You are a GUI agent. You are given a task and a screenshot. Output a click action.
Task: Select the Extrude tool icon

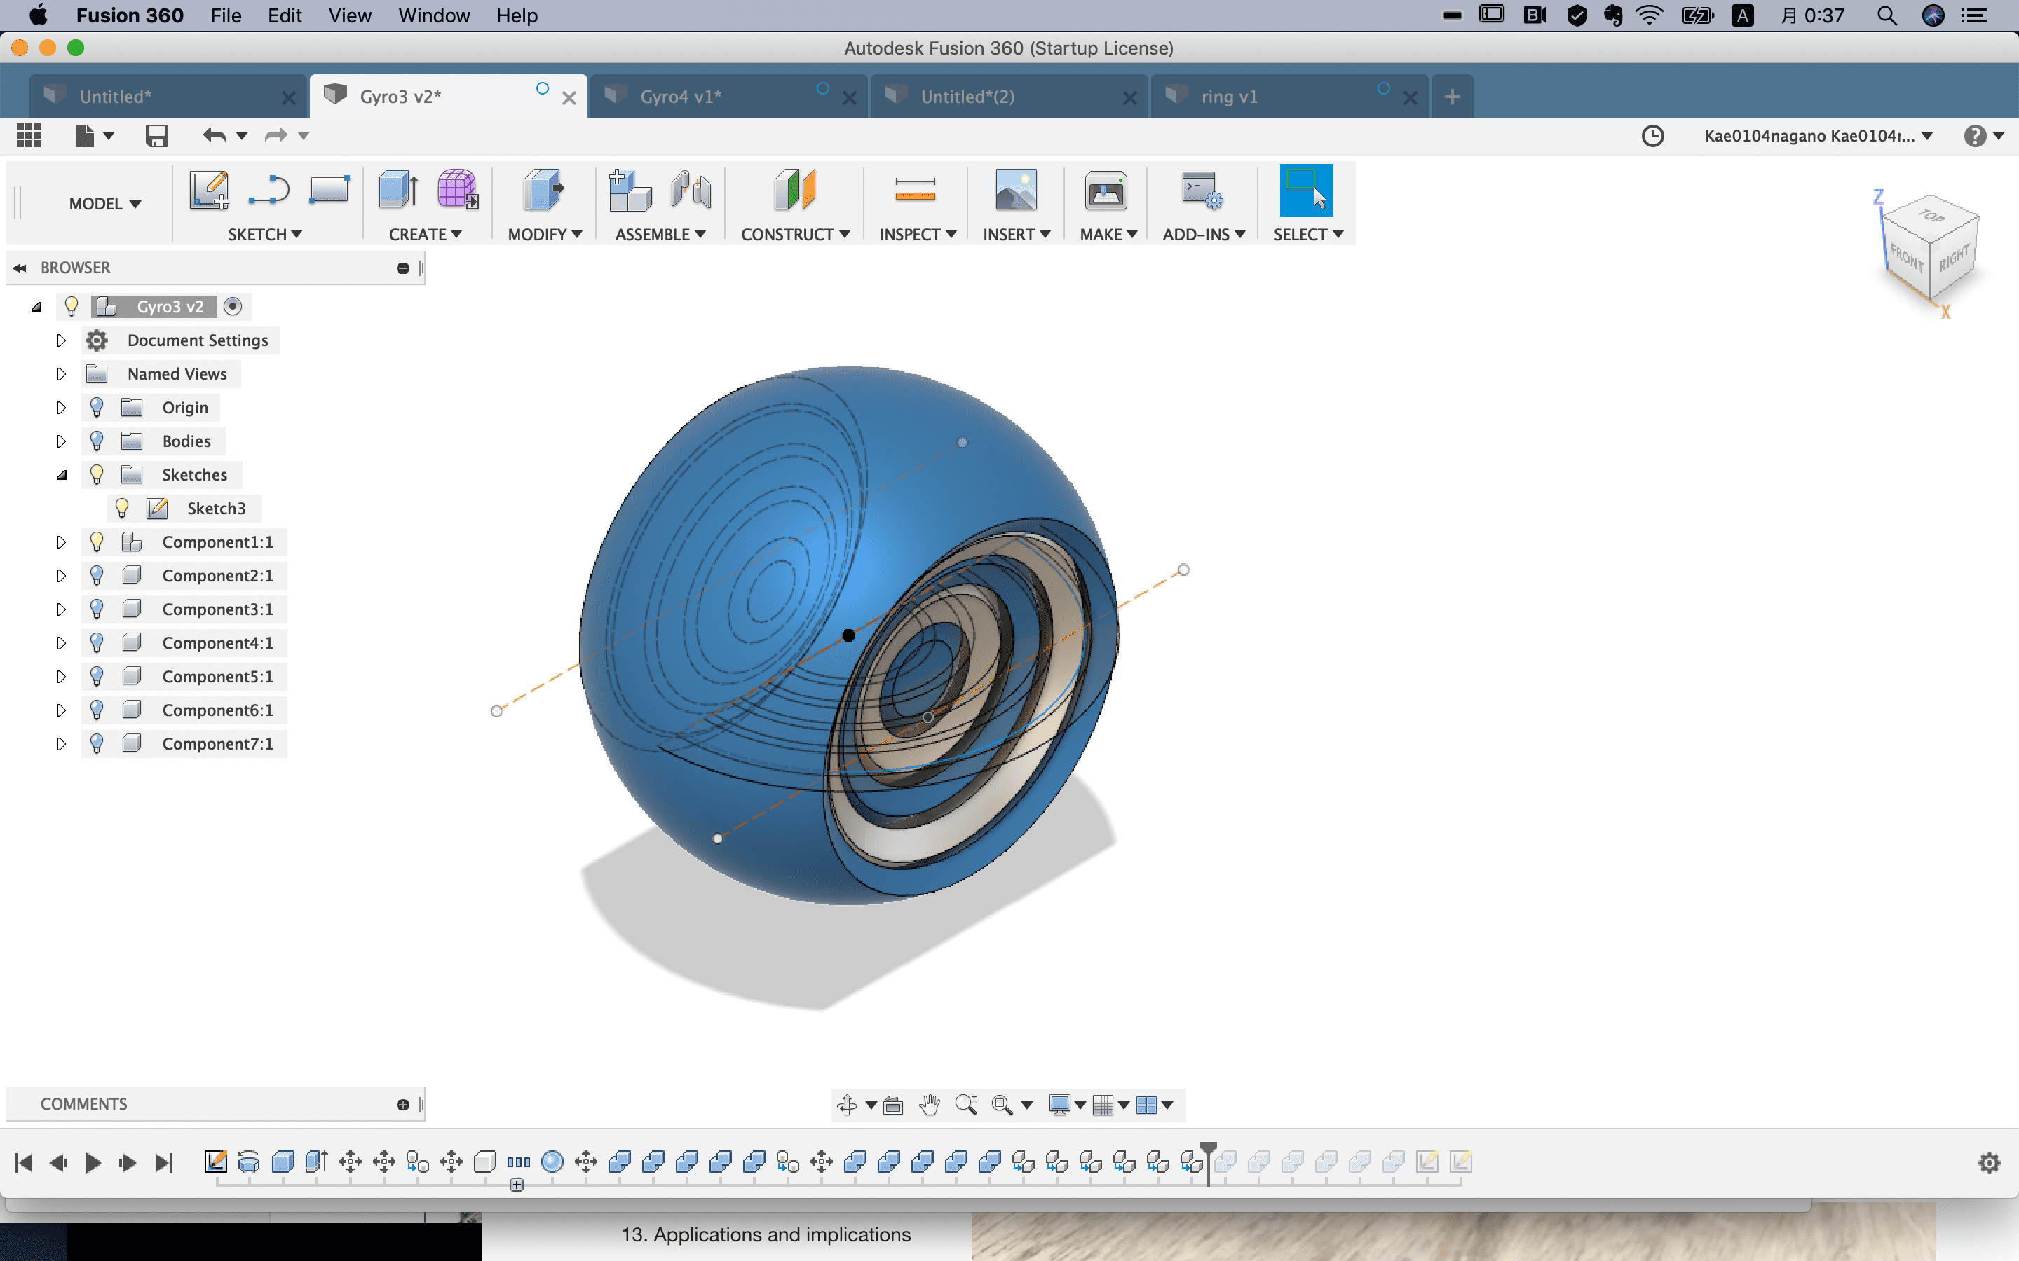click(398, 190)
